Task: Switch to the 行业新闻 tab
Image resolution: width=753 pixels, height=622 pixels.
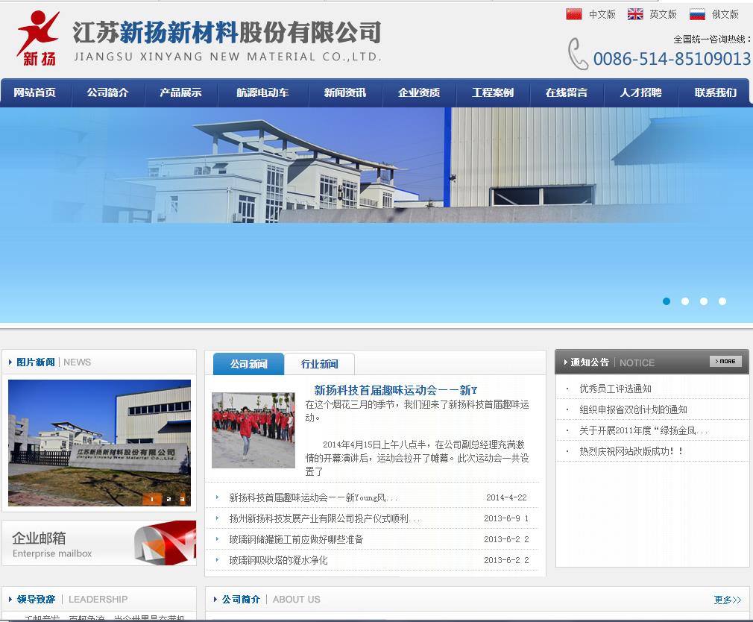Action: (x=319, y=364)
